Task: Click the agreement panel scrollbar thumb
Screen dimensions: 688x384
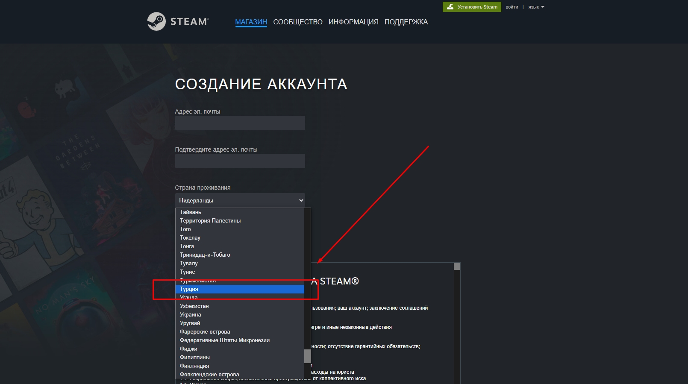Action: (457, 267)
